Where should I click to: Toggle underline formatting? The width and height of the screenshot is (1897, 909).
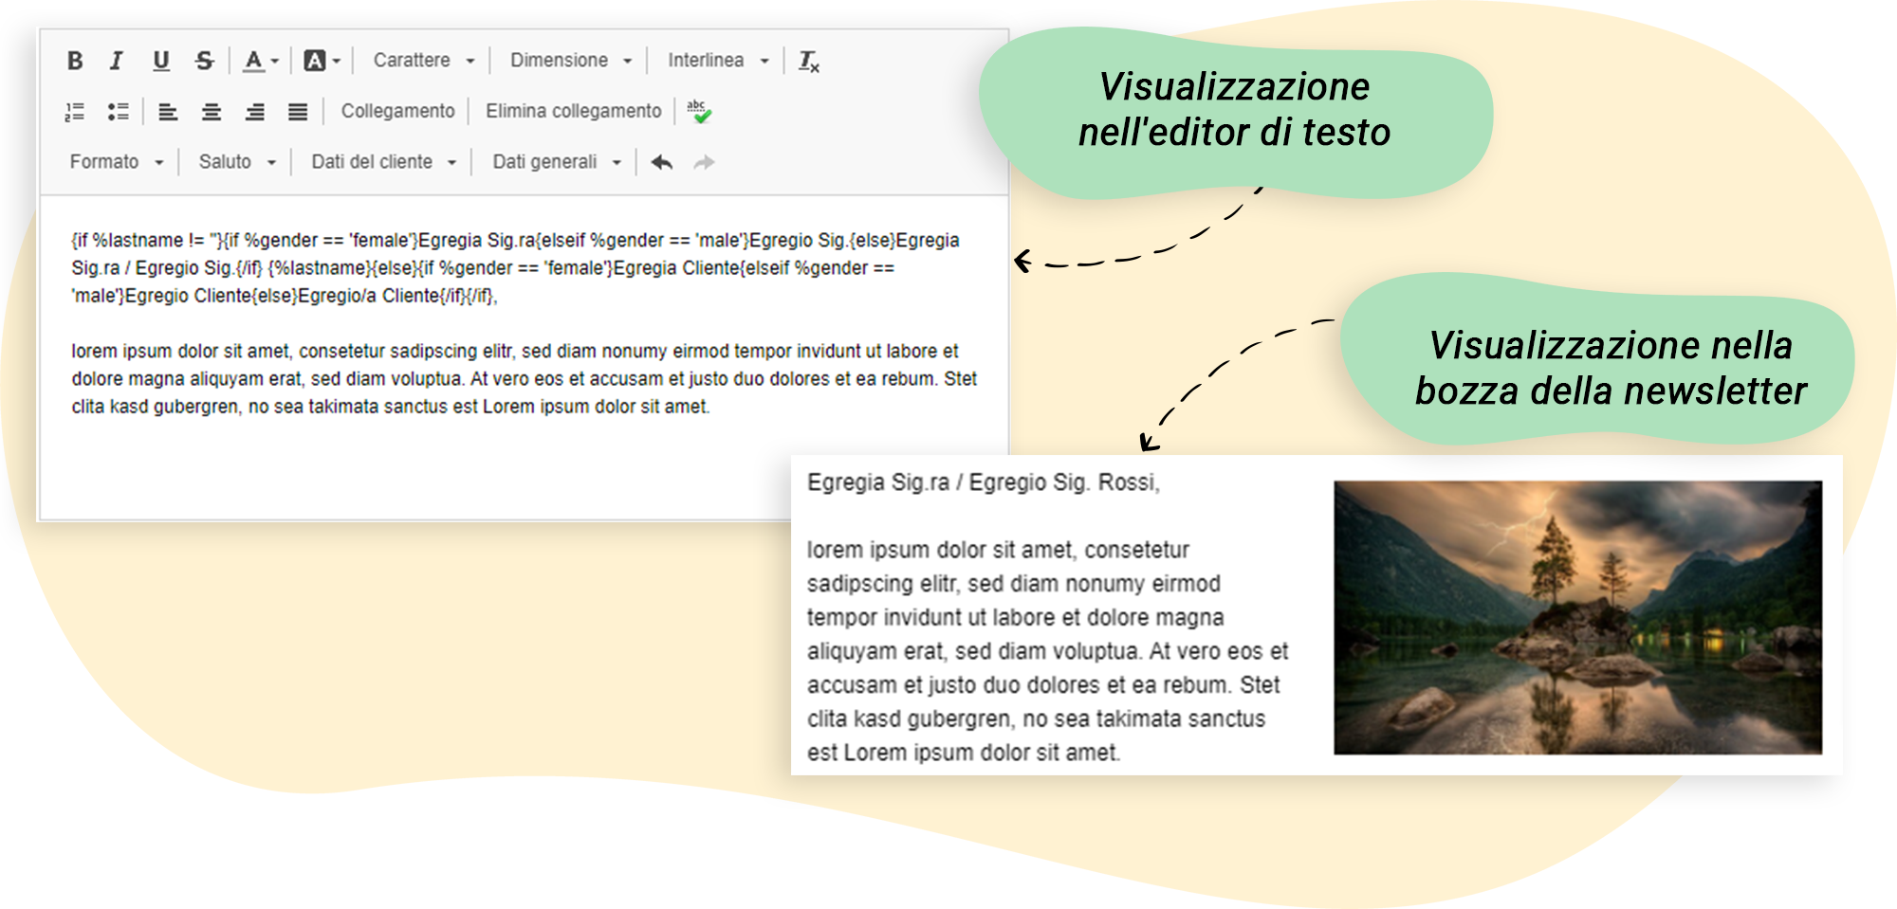[x=161, y=61]
